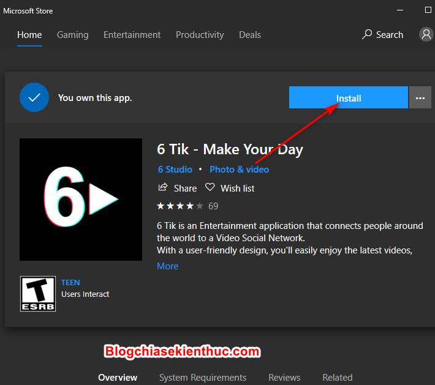Click the 6 Tik app logo image
435x385 pixels.
click(81, 200)
